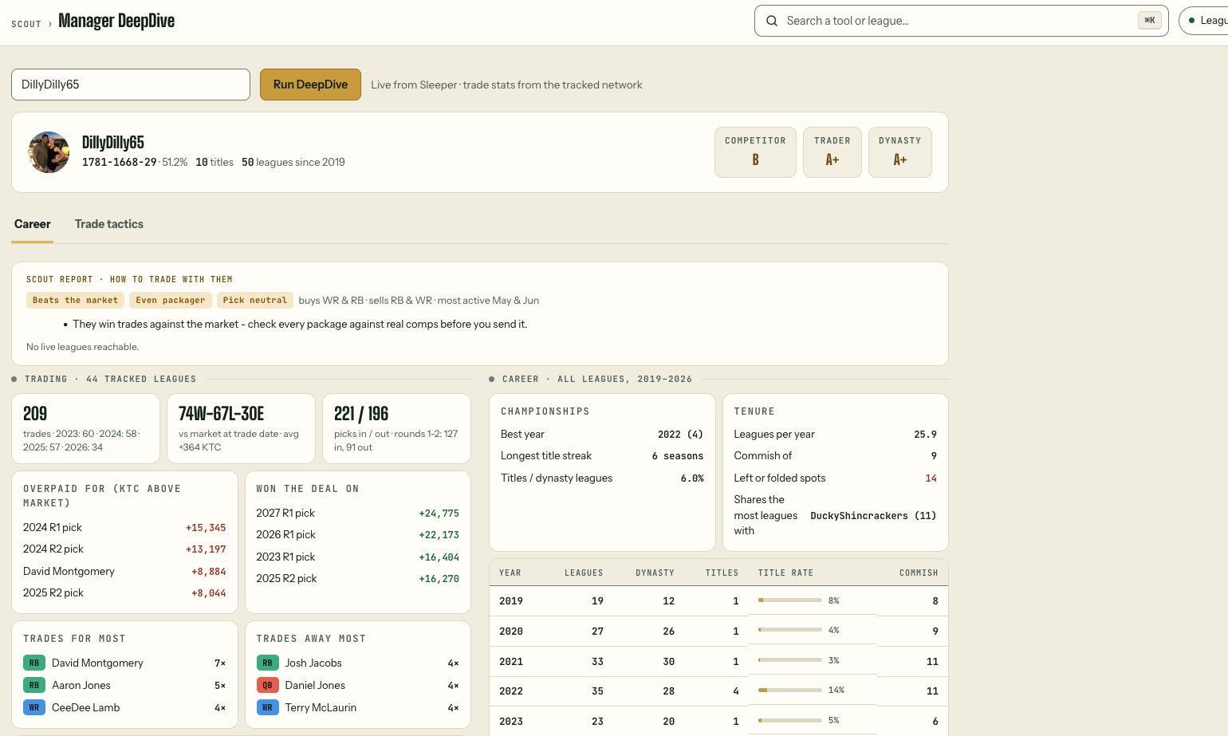
Task: Go to Scout breadcrumb link
Action: [x=26, y=24]
